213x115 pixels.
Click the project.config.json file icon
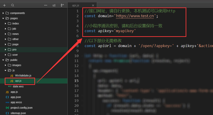click(x=7, y=108)
